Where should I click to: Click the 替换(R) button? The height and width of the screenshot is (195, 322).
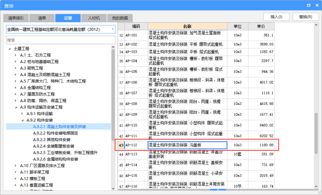306,17
